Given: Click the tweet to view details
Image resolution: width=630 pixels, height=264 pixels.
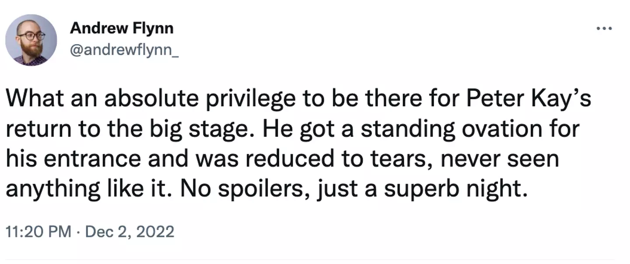Looking at the screenshot, I should pyautogui.click(x=297, y=143).
